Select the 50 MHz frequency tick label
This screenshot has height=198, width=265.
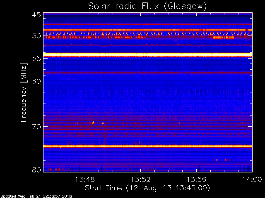point(36,36)
